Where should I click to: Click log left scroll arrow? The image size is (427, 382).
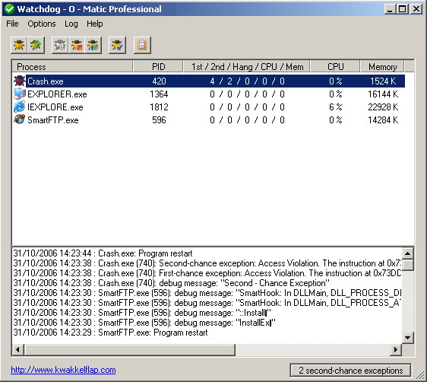[18, 349]
